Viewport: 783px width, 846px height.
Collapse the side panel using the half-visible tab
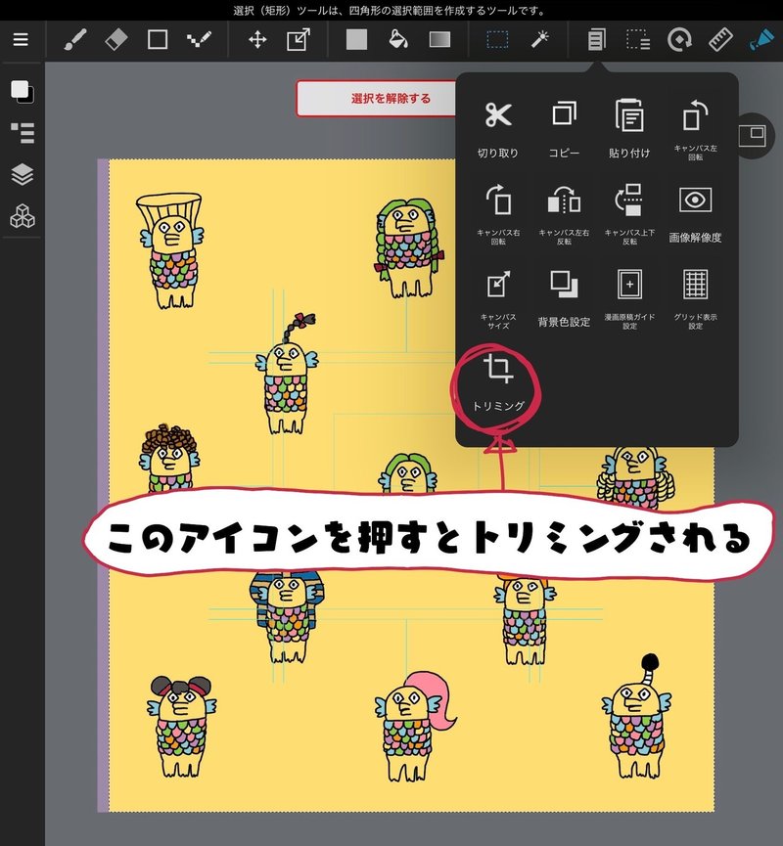click(x=754, y=137)
